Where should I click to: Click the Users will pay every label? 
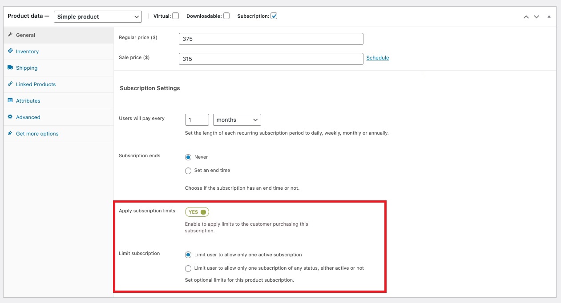[142, 119]
